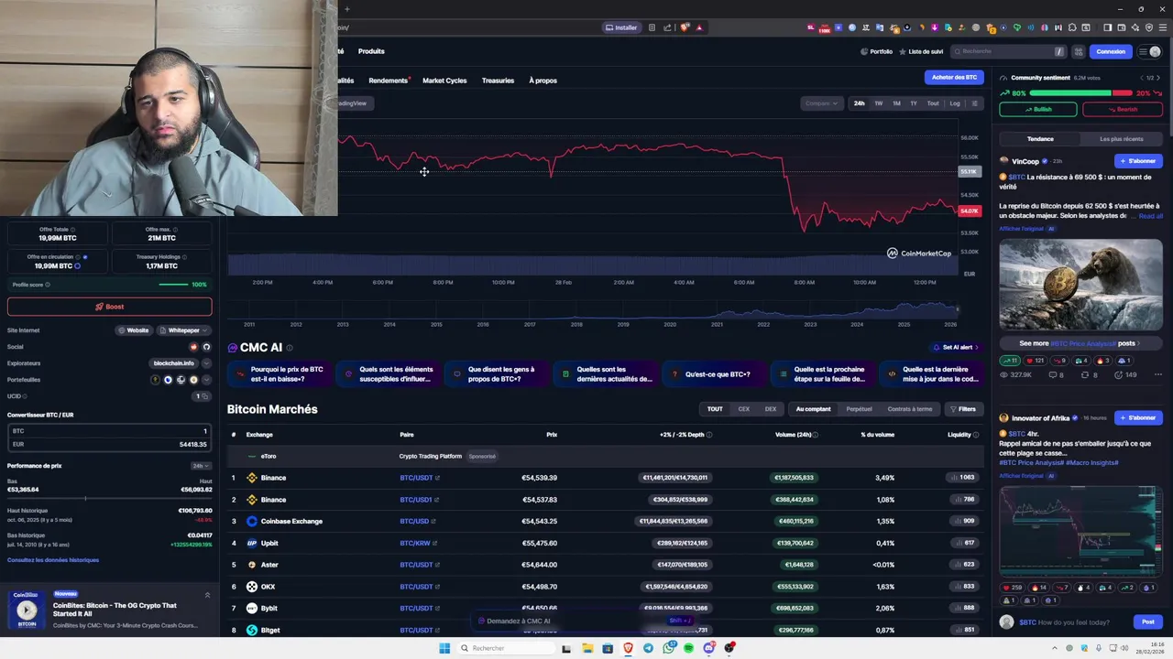The height and width of the screenshot is (659, 1173).
Task: Copy the UCID value icon
Action: pyautogui.click(x=206, y=396)
